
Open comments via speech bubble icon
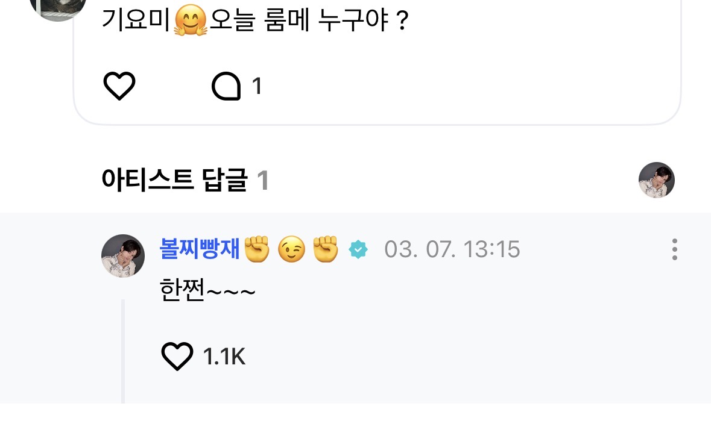226,86
